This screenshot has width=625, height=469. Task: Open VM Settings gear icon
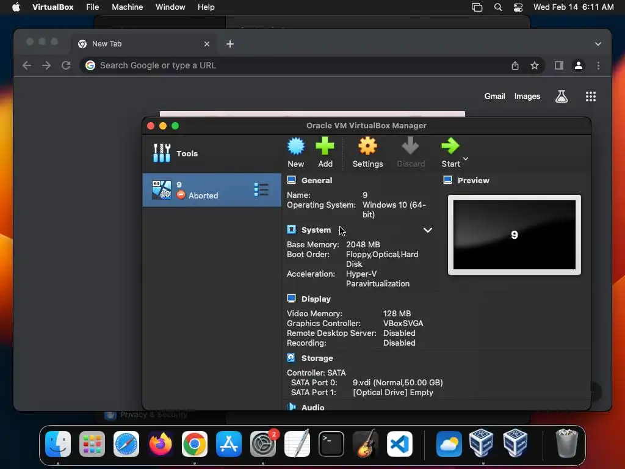pos(367,147)
